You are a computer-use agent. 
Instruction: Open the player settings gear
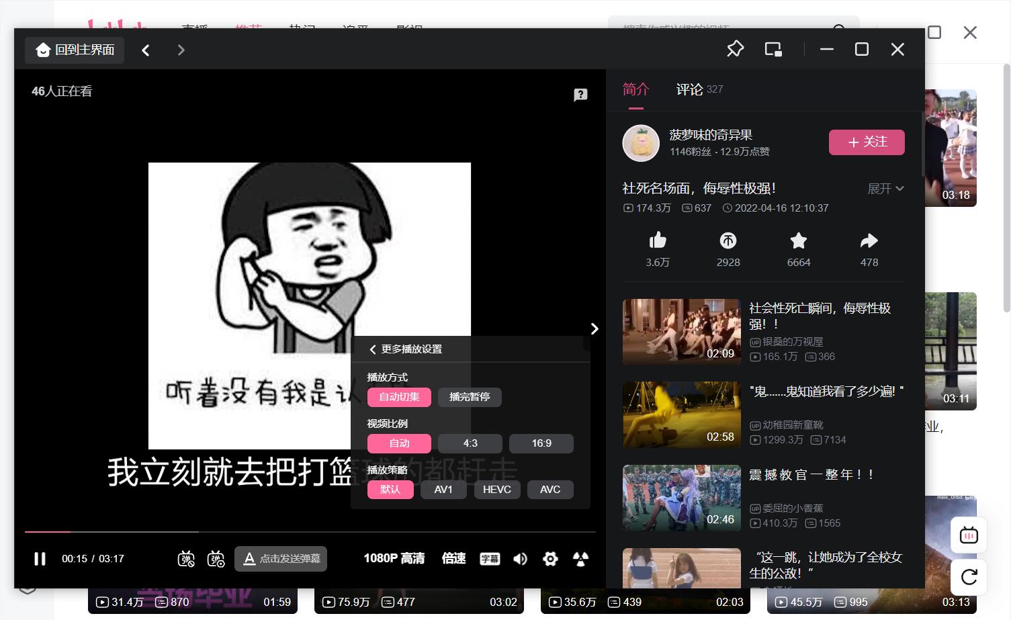(550, 559)
